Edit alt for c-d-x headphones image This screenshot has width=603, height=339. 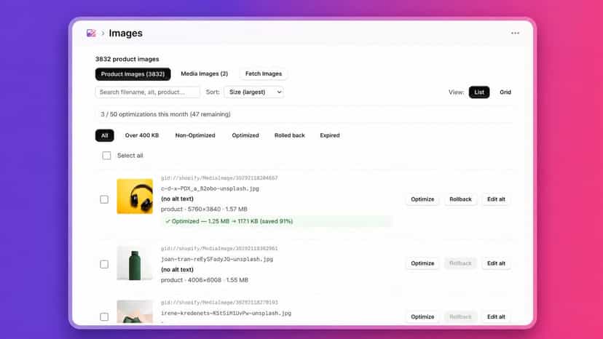coord(496,199)
